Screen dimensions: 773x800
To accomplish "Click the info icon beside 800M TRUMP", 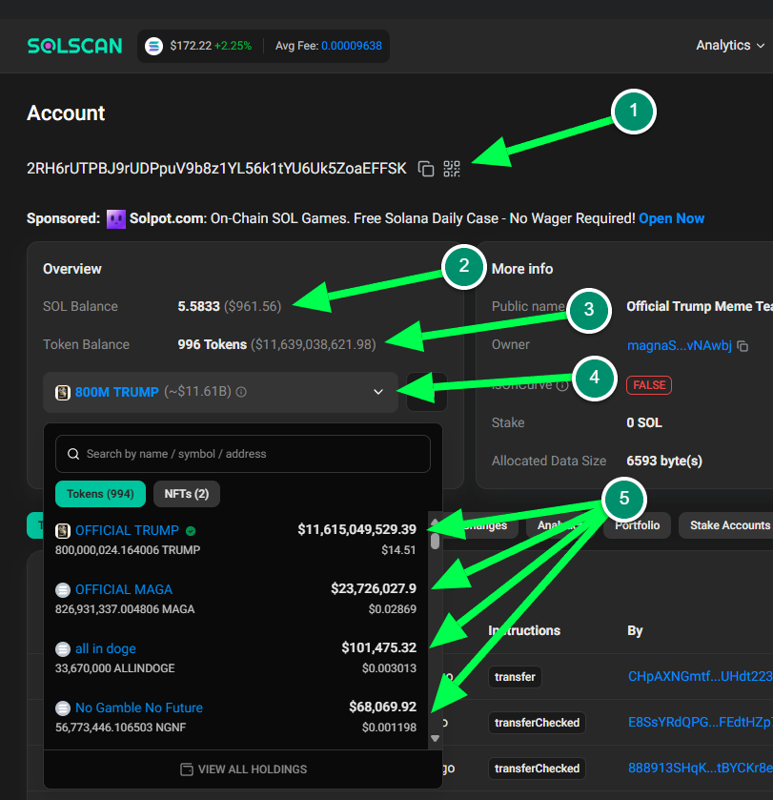I will tap(242, 392).
